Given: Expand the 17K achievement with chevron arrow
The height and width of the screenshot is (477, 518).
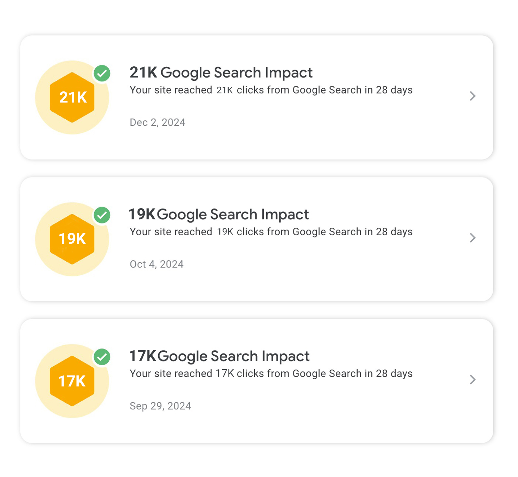Looking at the screenshot, I should [473, 380].
